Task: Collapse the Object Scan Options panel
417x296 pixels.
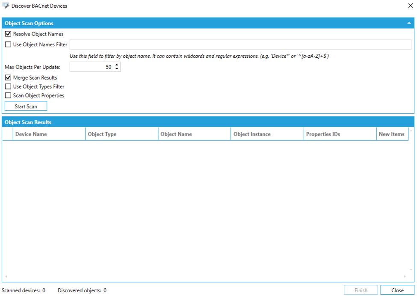Action: 408,24
